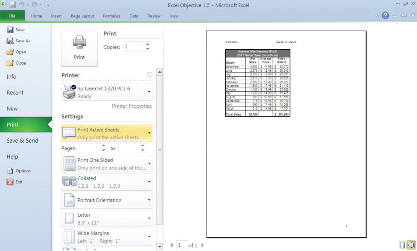Click the Pages from input field

[90, 148]
